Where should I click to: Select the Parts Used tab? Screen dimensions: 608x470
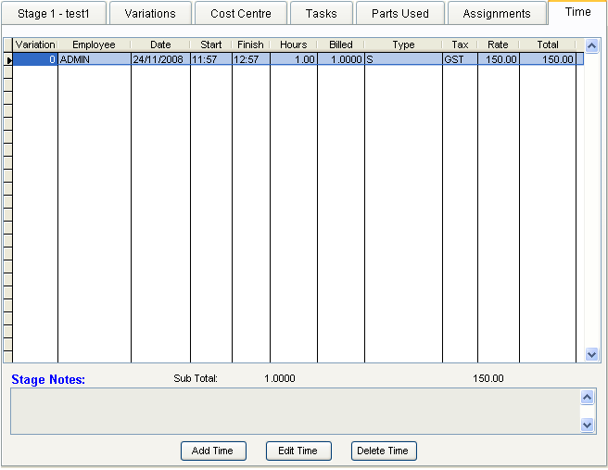[x=399, y=14]
